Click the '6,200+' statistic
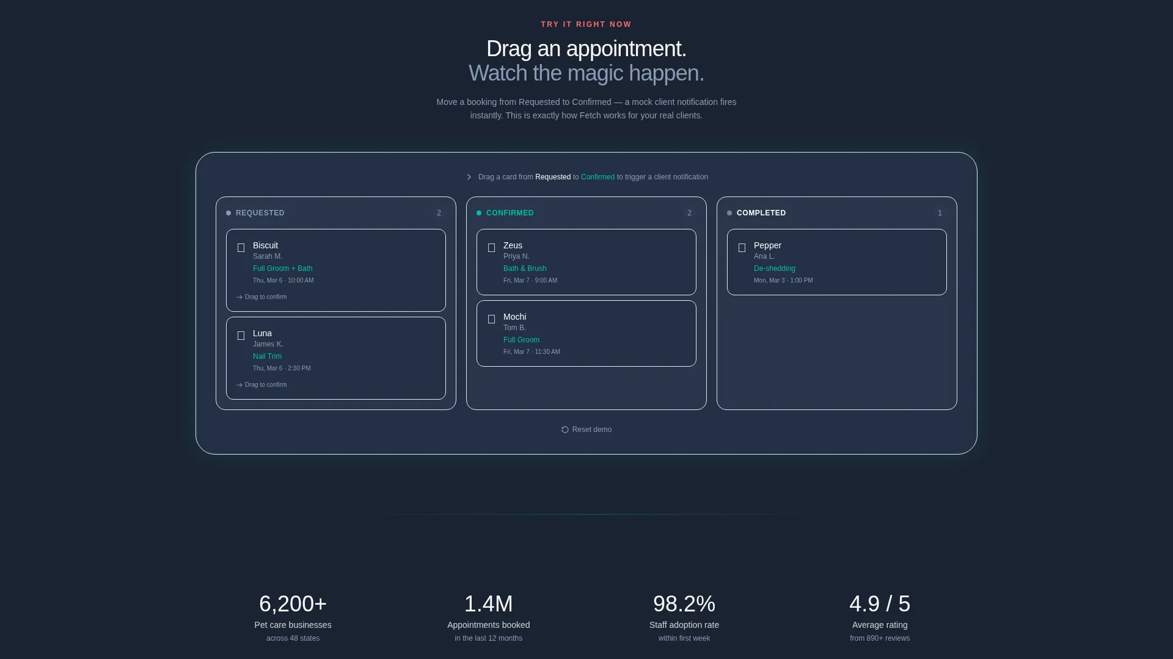 click(293, 604)
